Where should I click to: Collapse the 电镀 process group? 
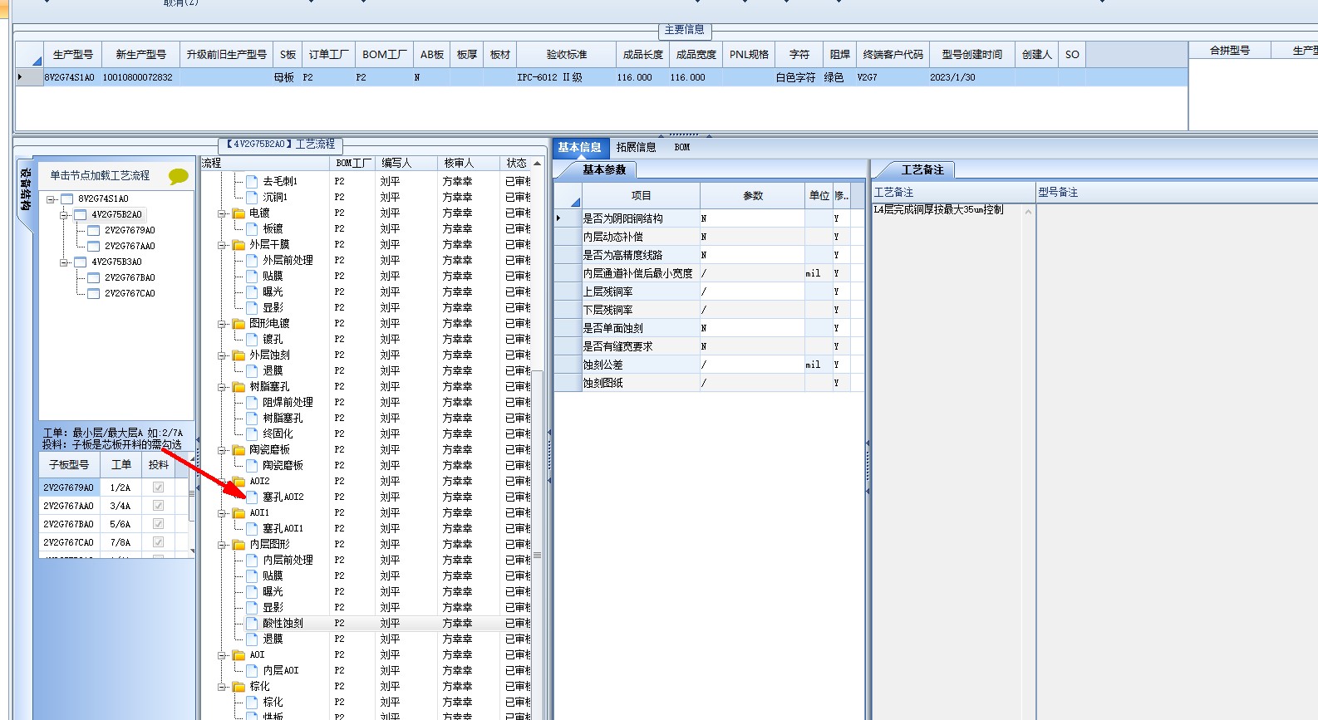(x=223, y=213)
